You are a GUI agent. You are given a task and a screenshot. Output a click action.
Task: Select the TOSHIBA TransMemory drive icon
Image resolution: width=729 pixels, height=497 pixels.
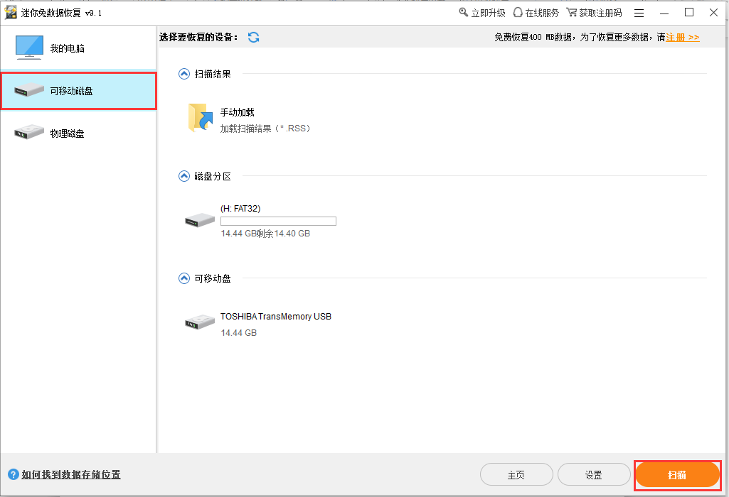200,322
